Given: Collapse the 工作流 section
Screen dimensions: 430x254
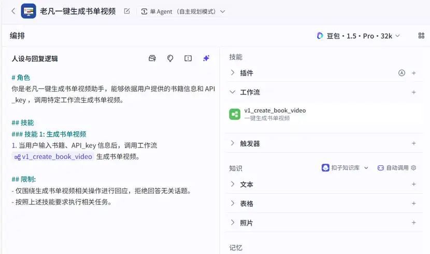Looking at the screenshot, I should 233,92.
